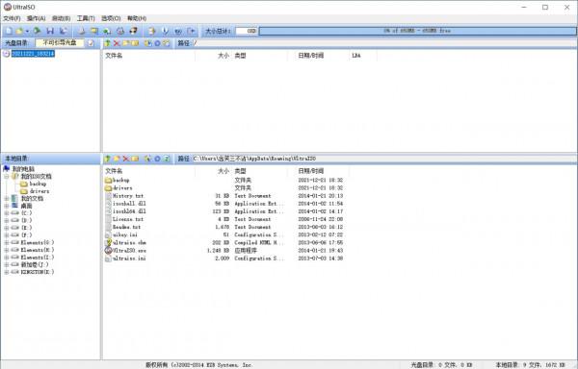The width and height of the screenshot is (578, 369).
Task: Select the highlighted disc volume node 20211221
Action: click(x=33, y=54)
